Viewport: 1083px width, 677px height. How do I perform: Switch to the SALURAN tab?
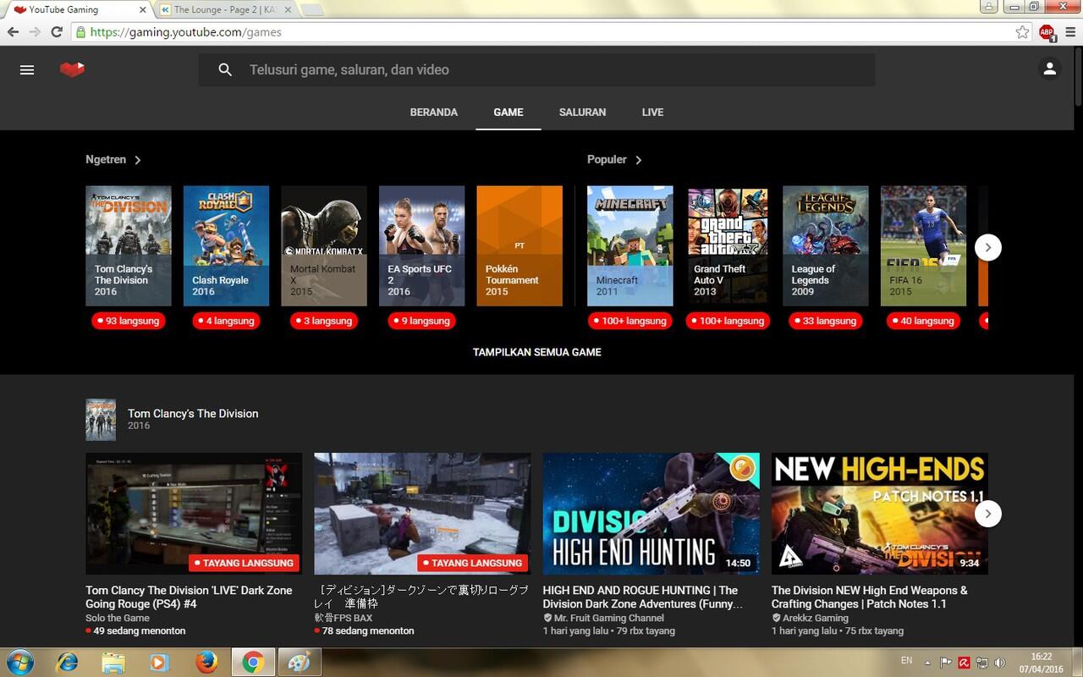click(582, 113)
